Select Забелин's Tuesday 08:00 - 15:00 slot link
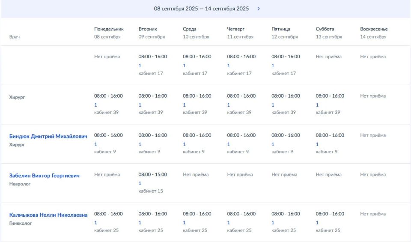 (x=140, y=183)
